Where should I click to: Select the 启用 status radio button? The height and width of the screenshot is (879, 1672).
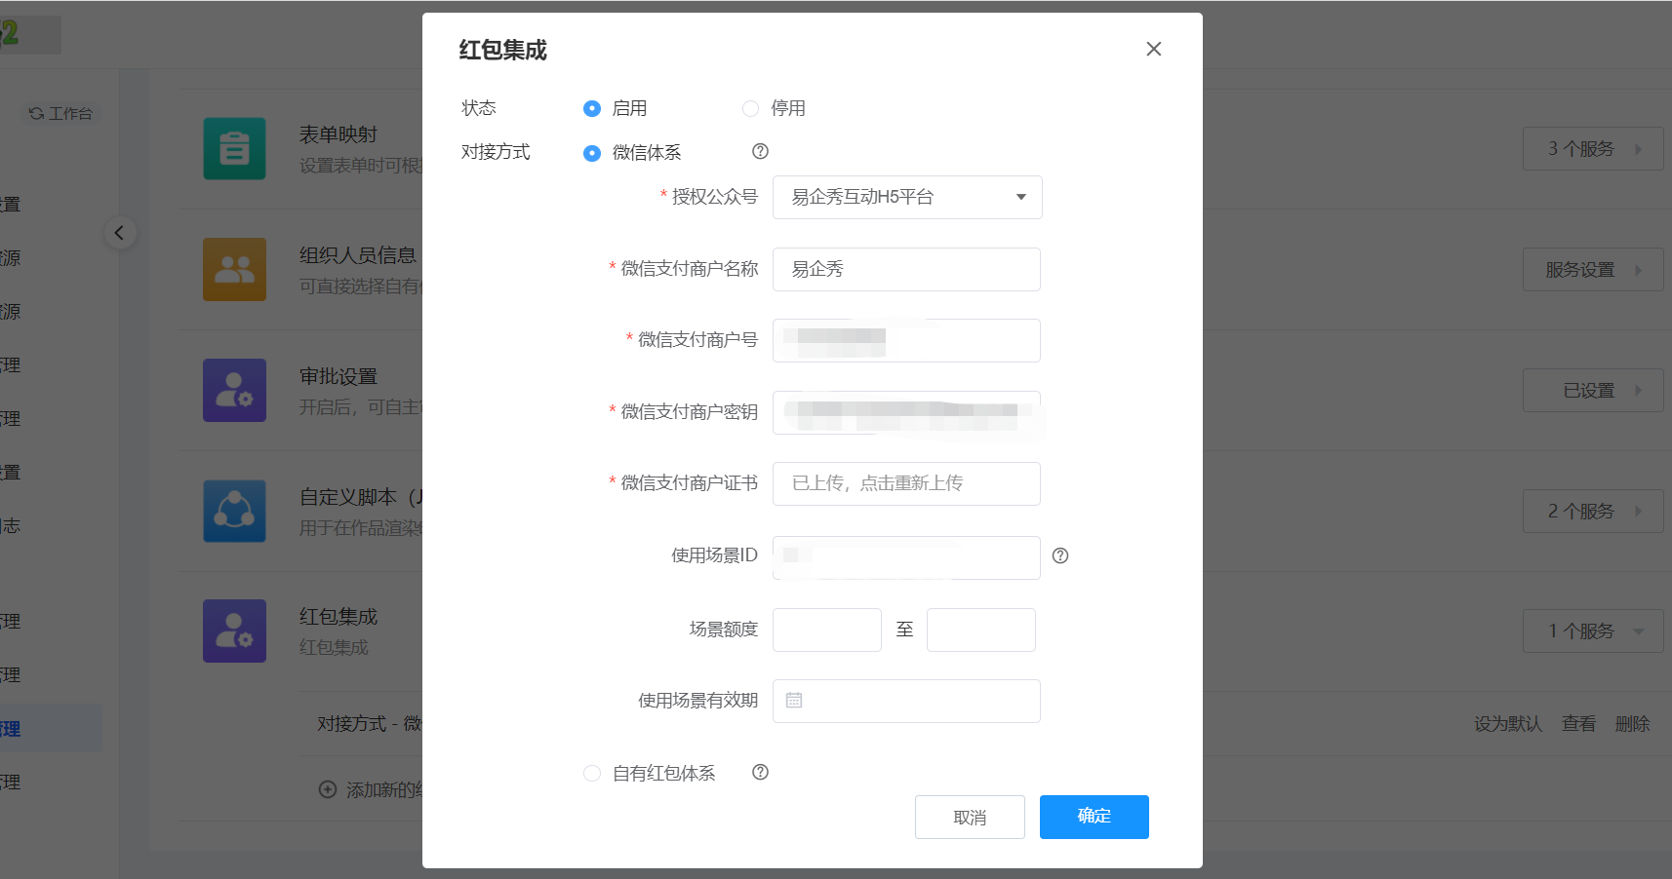click(592, 108)
